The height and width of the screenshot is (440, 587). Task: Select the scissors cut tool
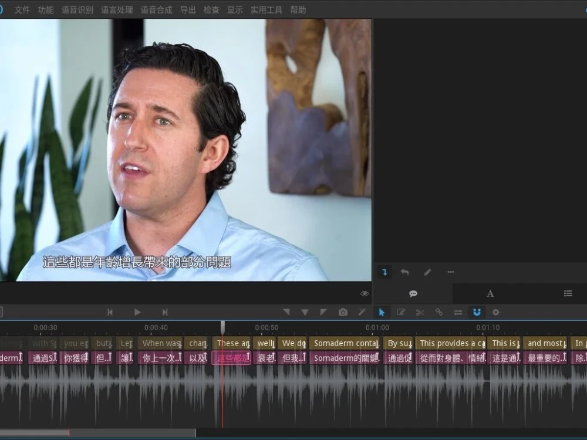[420, 312]
